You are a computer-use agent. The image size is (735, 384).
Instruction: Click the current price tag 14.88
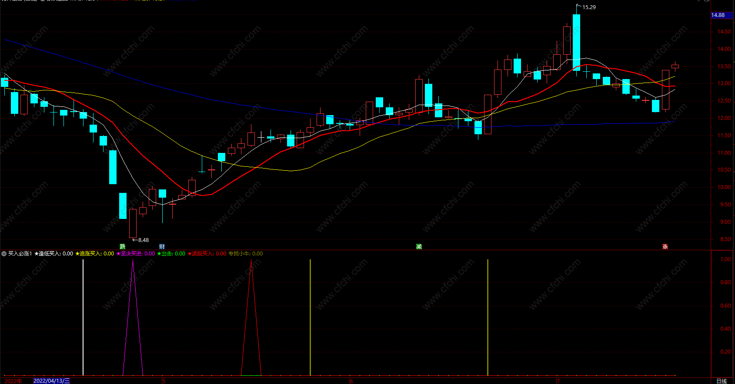pos(722,15)
